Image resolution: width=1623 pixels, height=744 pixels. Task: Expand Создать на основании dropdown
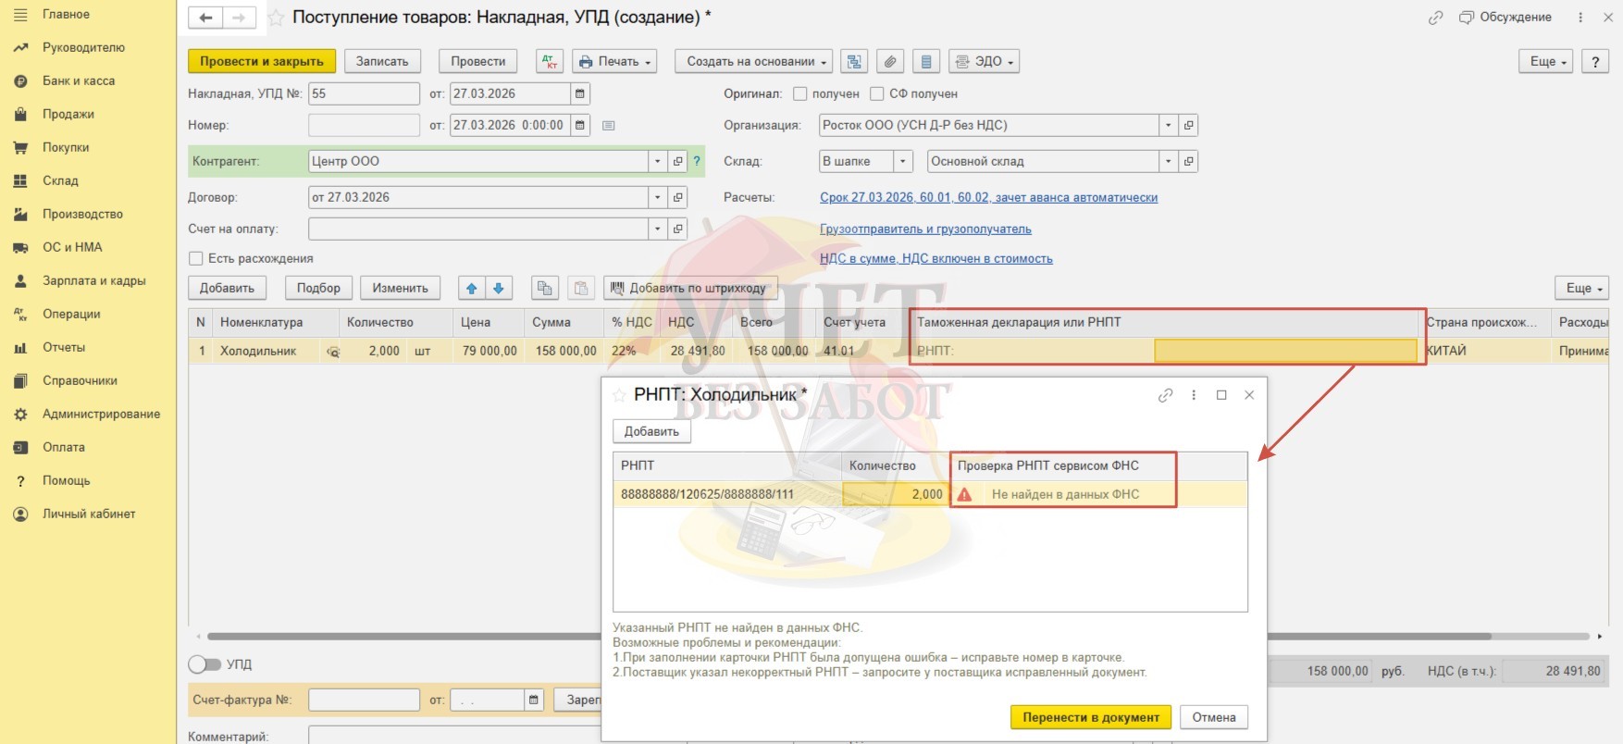click(x=753, y=61)
